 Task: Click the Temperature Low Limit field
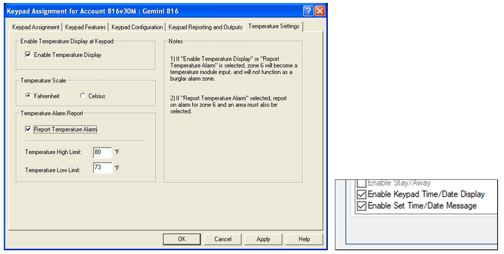click(102, 168)
